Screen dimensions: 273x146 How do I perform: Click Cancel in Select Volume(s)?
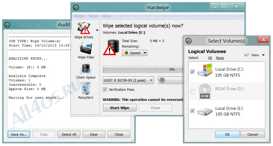pyautogui.click(x=252, y=134)
